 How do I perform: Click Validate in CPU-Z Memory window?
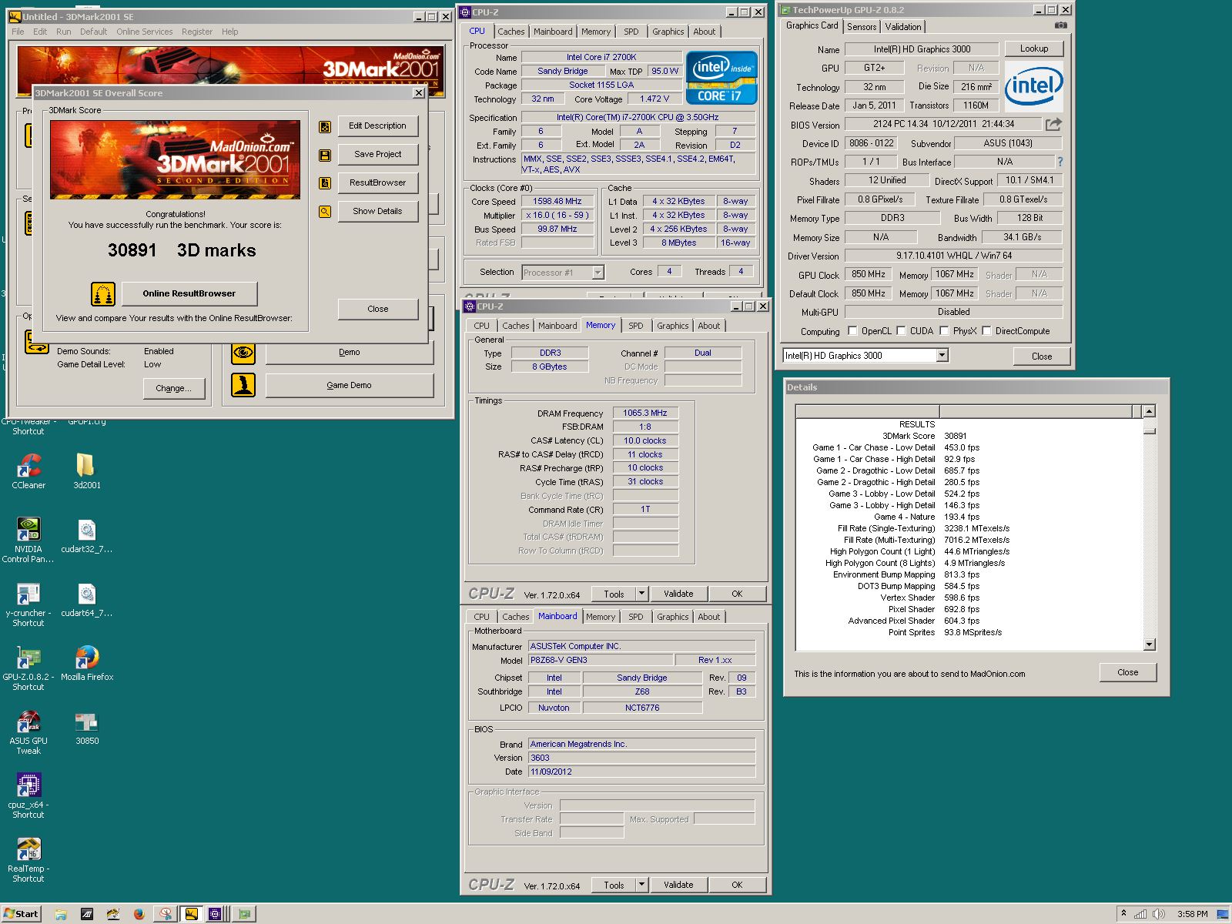(678, 594)
